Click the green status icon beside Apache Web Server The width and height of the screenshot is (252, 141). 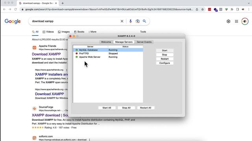click(x=77, y=57)
